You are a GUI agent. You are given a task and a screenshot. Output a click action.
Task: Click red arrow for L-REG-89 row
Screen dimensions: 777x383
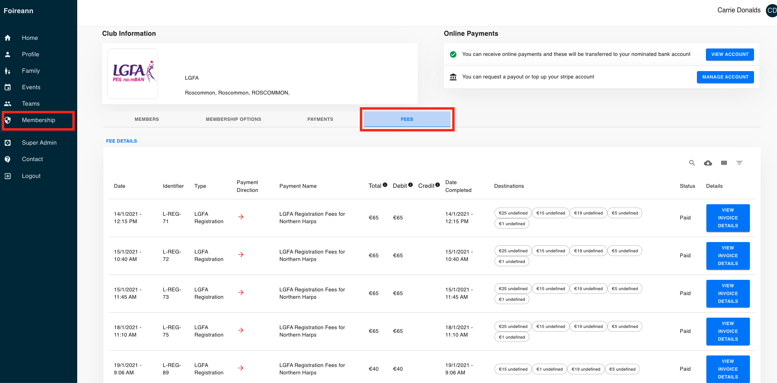tap(241, 368)
